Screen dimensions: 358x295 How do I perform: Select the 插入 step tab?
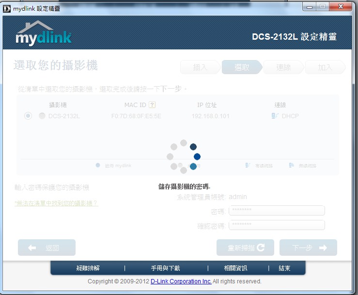click(x=200, y=67)
